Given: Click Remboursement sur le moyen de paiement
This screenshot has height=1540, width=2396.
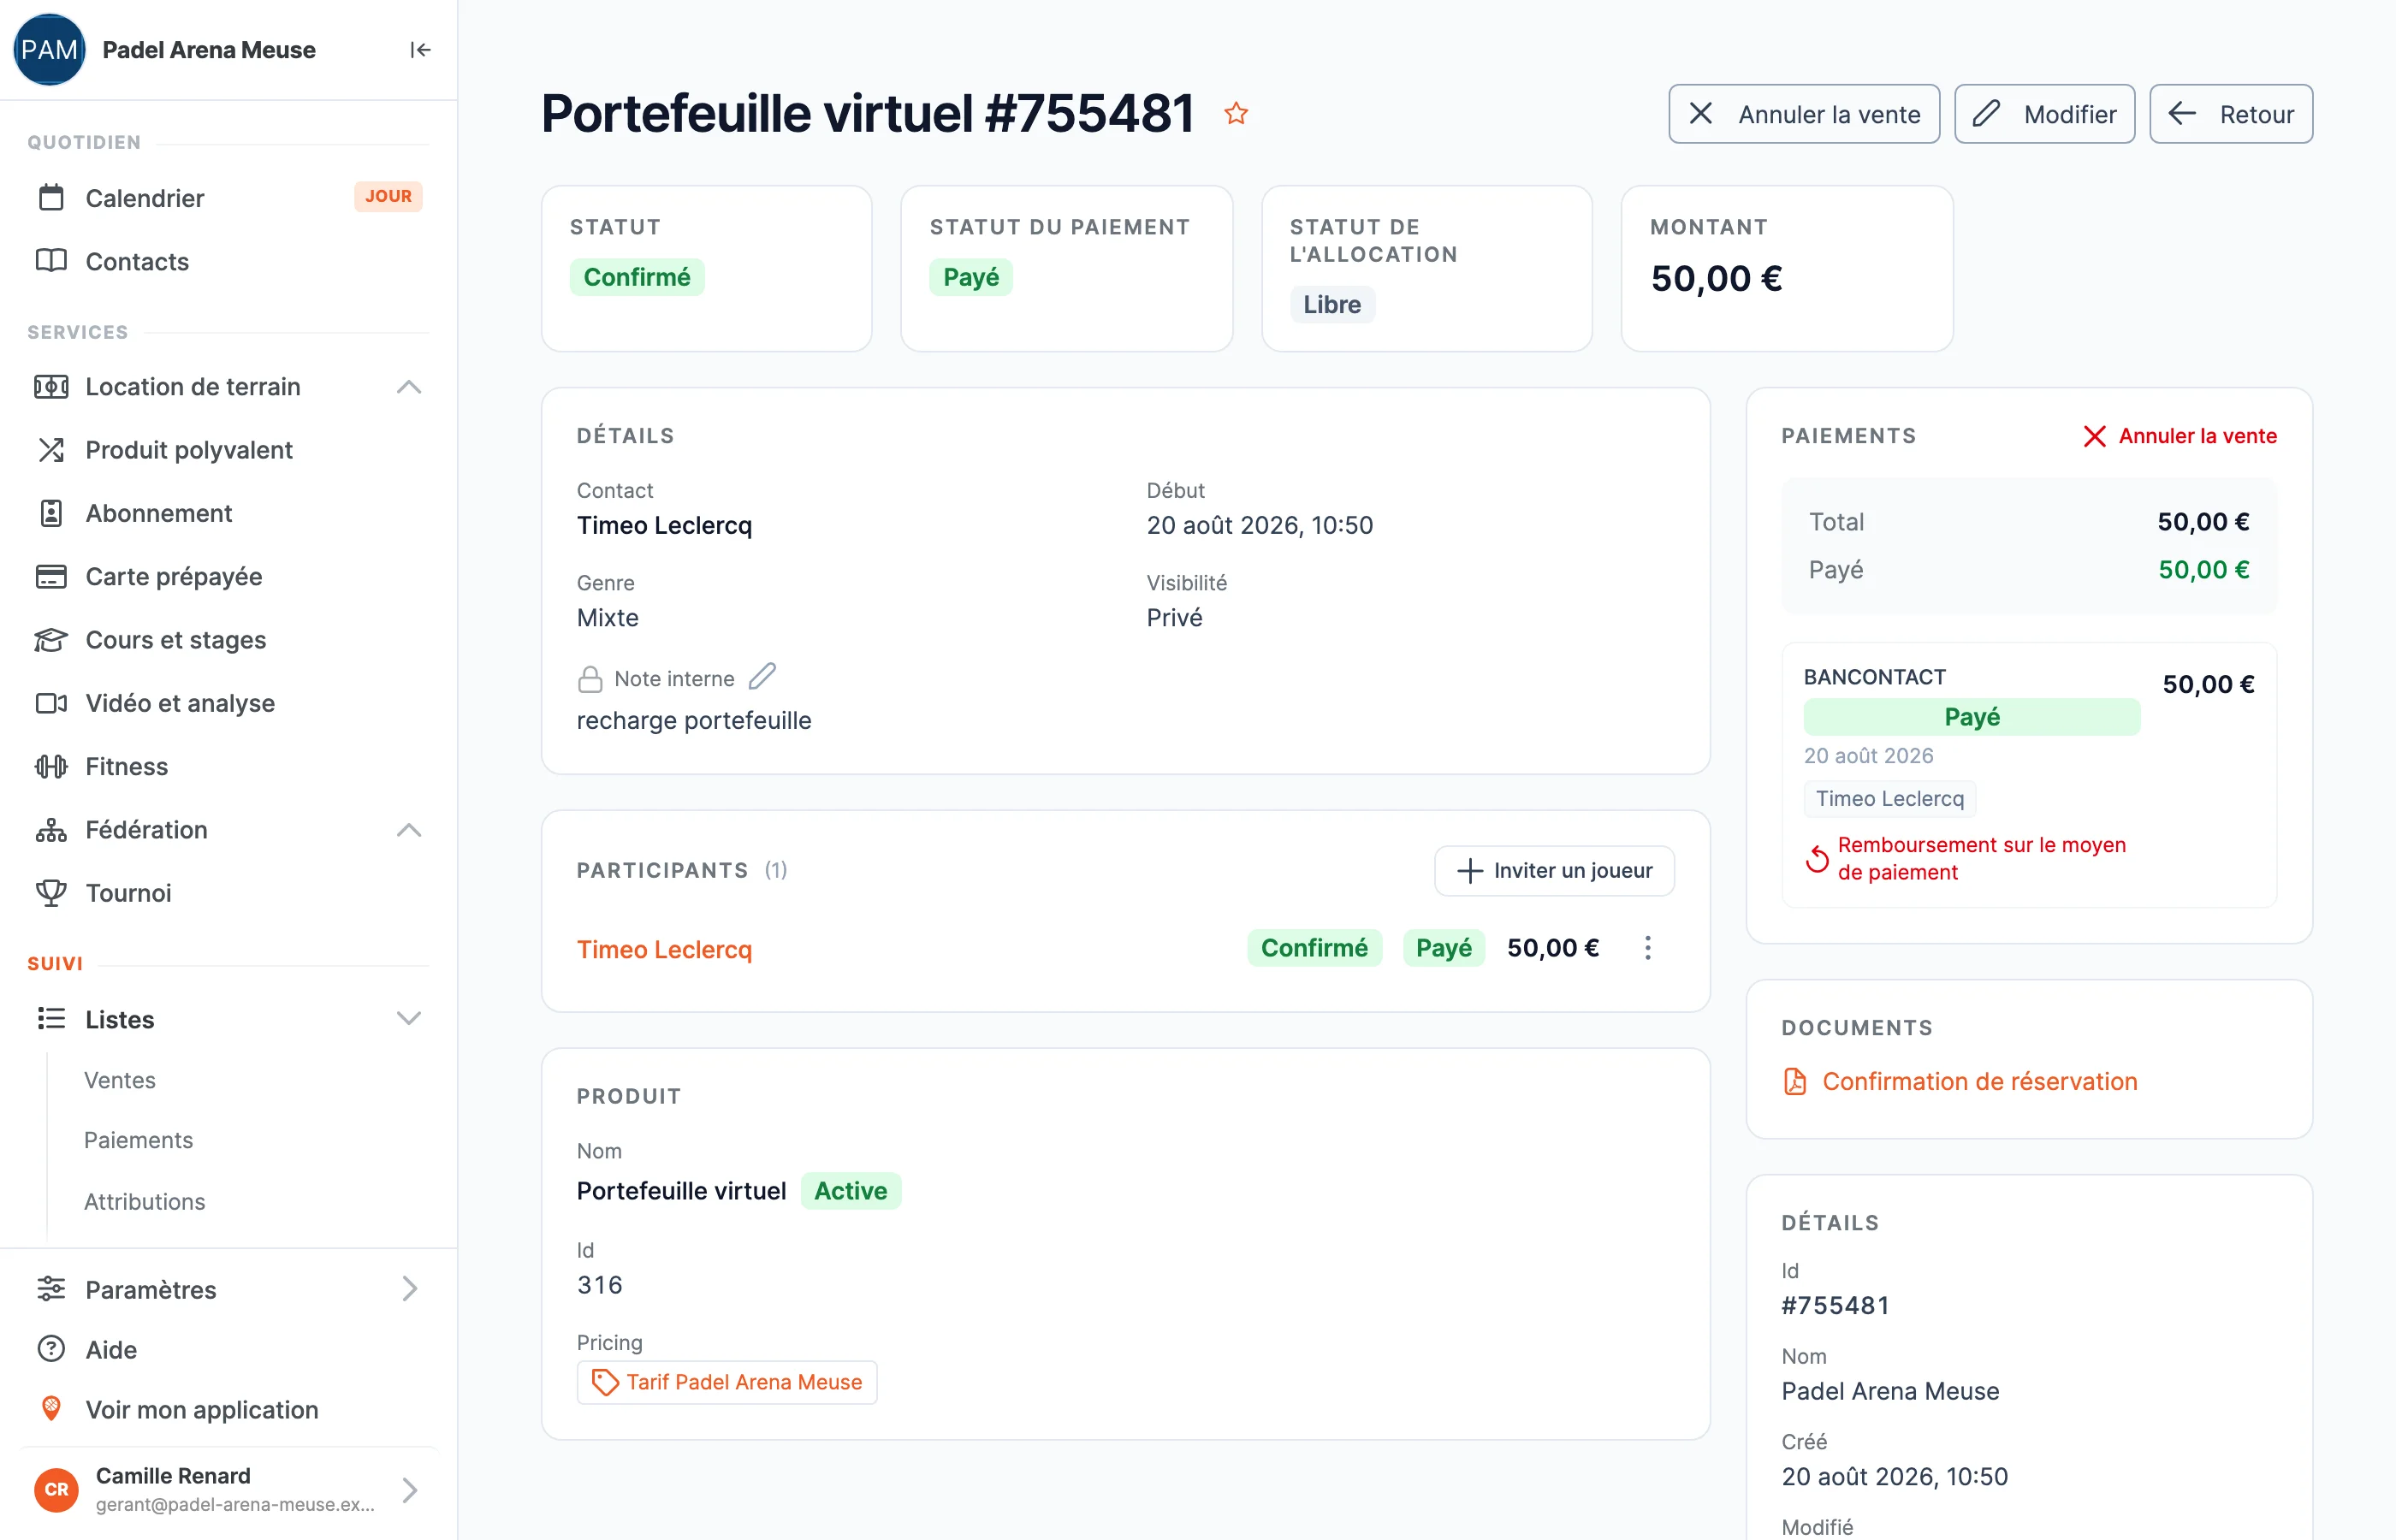Looking at the screenshot, I should [1967, 859].
